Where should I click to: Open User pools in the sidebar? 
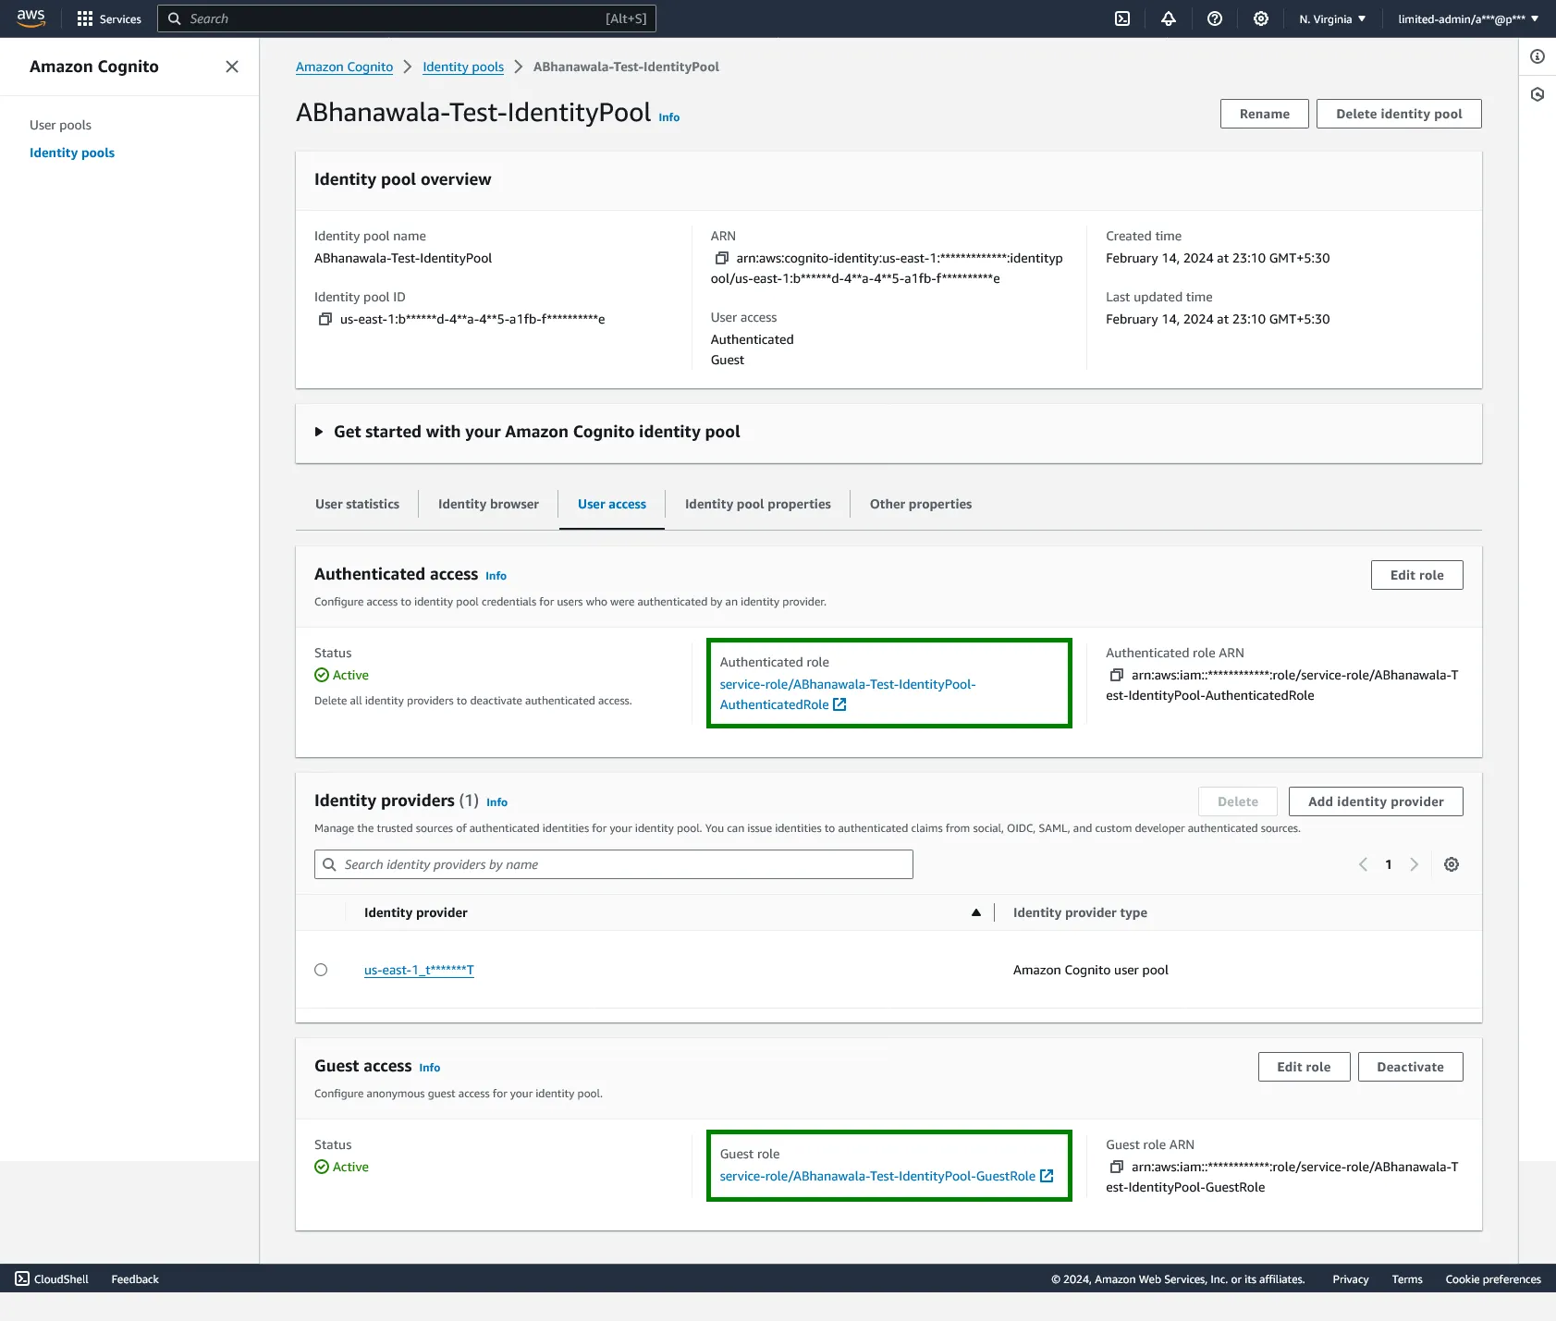[x=60, y=125]
